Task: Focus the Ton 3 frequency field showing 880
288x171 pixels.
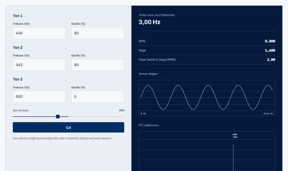Action: (39, 97)
